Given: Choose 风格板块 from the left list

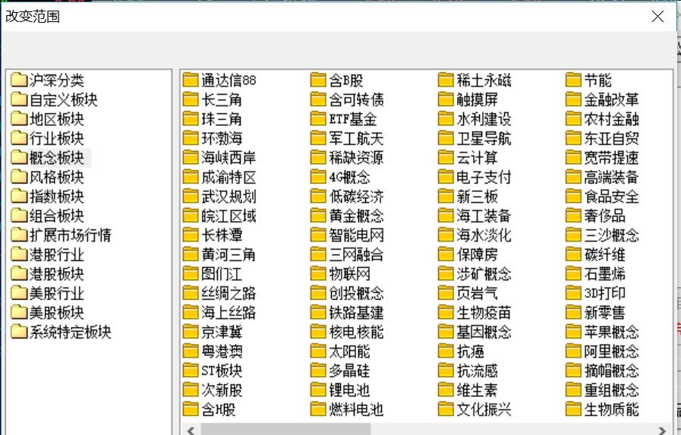Looking at the screenshot, I should (x=56, y=177).
